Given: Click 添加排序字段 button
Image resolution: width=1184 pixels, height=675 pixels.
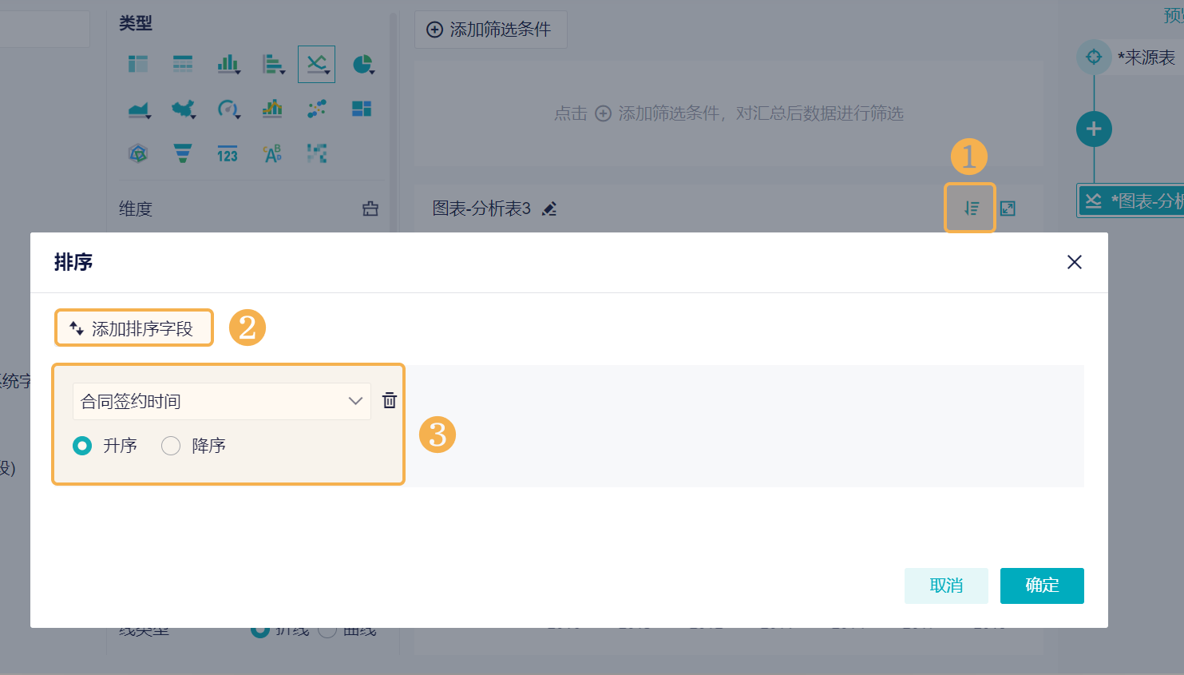Looking at the screenshot, I should [133, 328].
